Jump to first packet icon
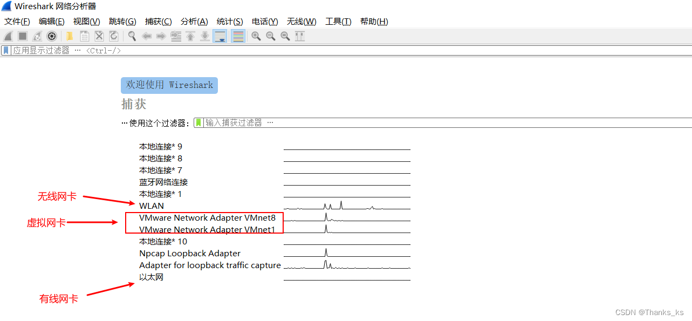Image resolution: width=692 pixels, height=321 pixels. [x=190, y=36]
